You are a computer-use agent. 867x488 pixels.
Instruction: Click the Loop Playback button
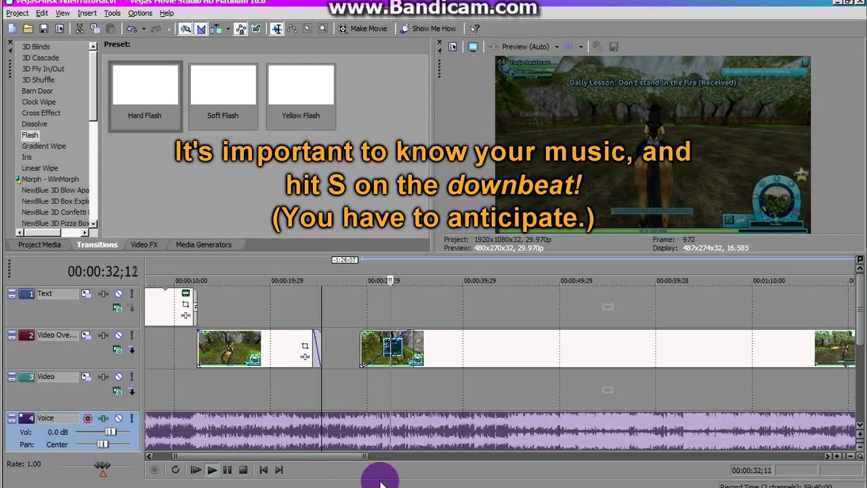[x=175, y=470]
